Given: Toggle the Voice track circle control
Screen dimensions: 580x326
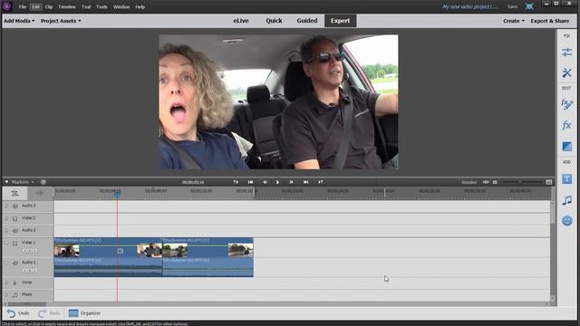Looking at the screenshot, I should 6,283.
